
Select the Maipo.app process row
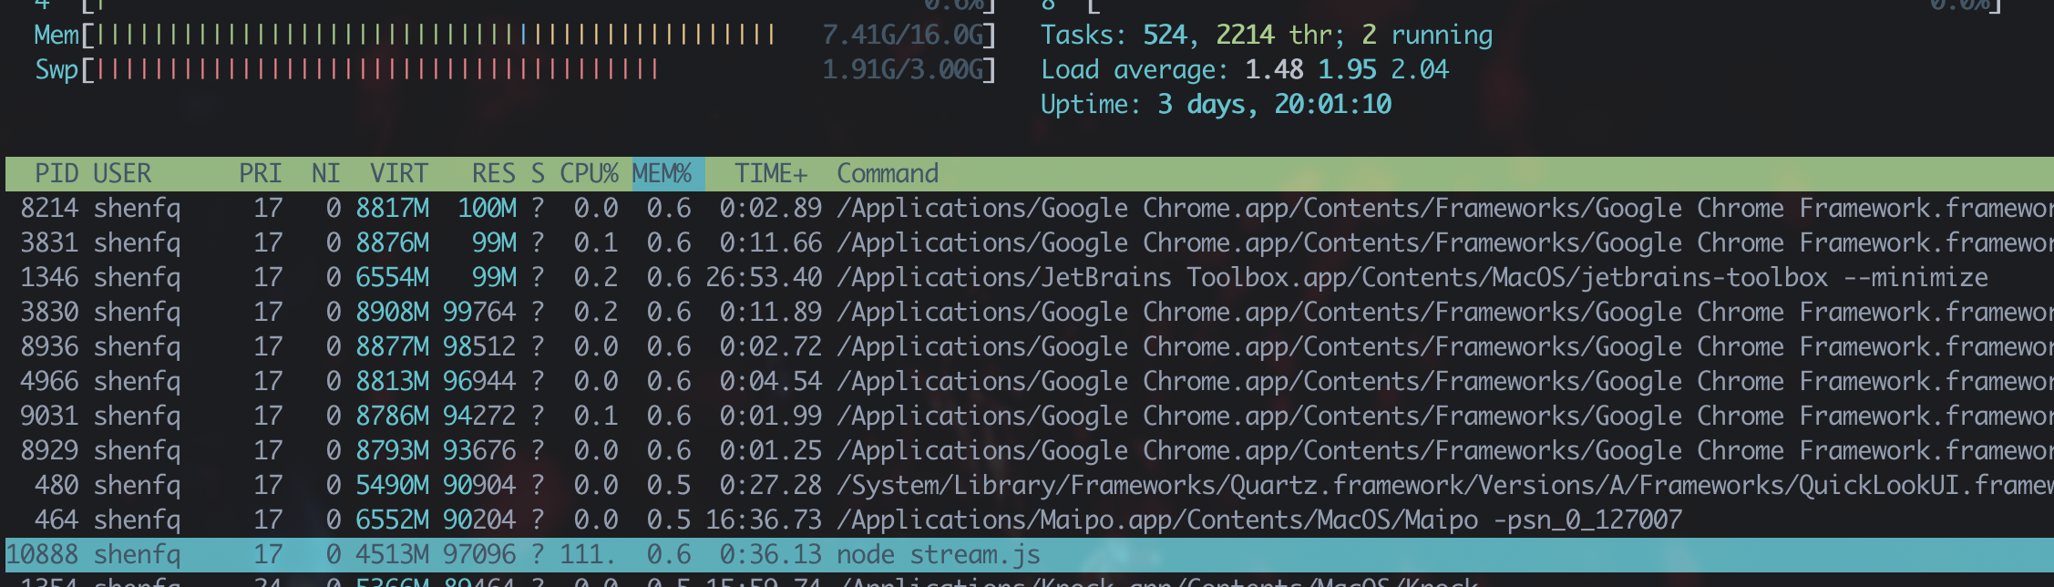click(1030, 520)
